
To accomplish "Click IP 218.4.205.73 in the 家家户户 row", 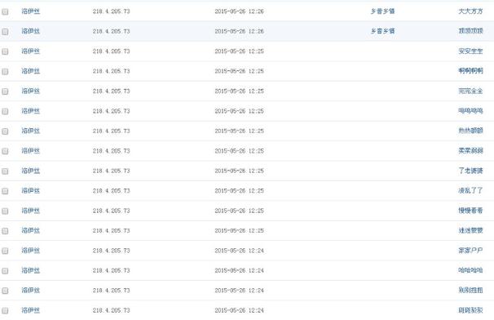I will (x=111, y=251).
